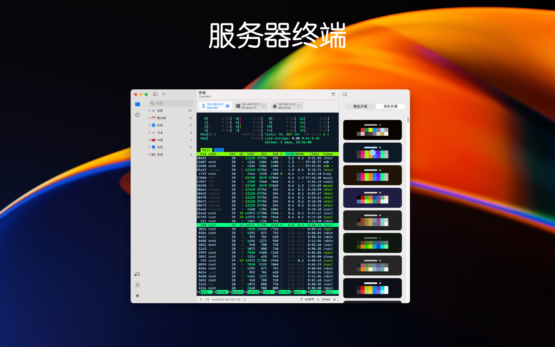Switch to 亮色外观 light appearance
The height and width of the screenshot is (347, 555).
coord(360,106)
